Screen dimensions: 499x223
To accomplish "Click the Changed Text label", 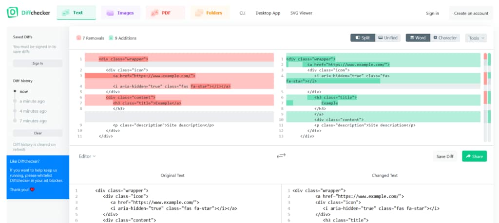I will (x=384, y=175).
